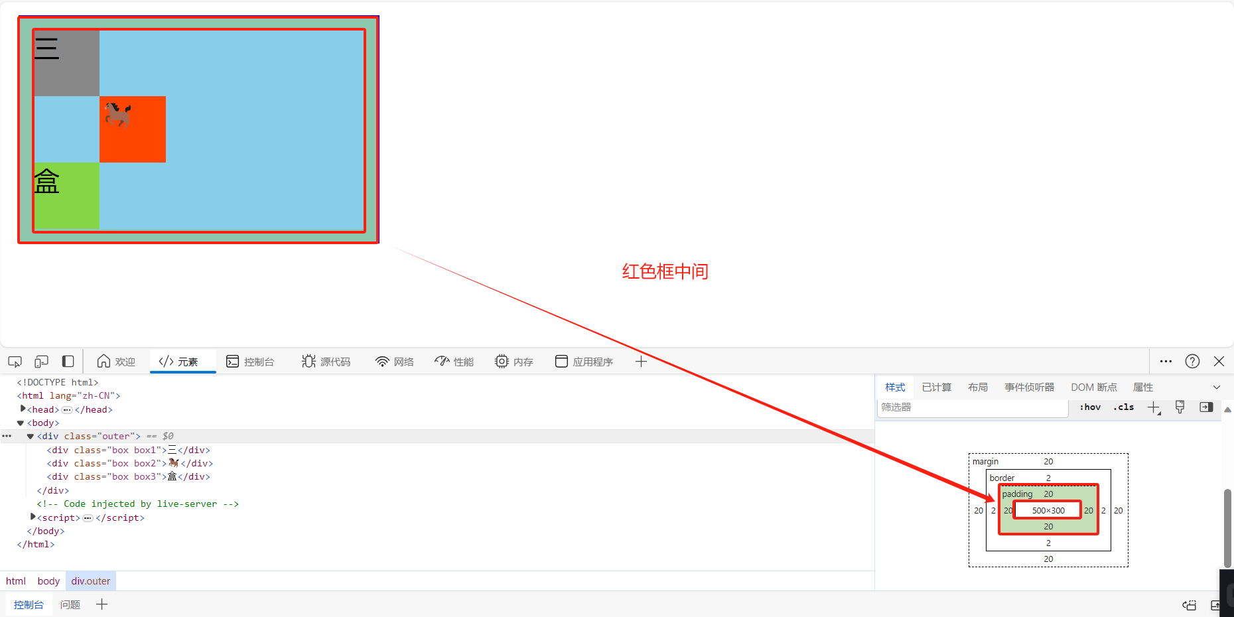Viewport: 1234px width, 617px height.
Task: Toggle the computed styles sidebar icon
Action: pos(1206,407)
